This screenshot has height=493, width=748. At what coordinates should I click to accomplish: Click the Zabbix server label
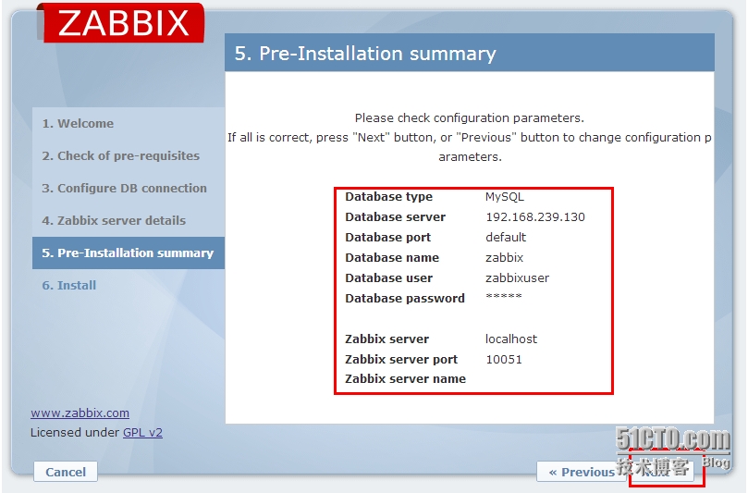tap(386, 339)
